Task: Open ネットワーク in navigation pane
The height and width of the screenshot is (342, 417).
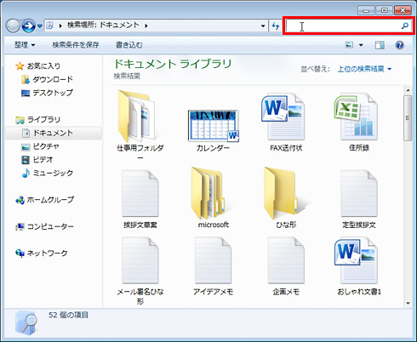Action: coord(42,253)
